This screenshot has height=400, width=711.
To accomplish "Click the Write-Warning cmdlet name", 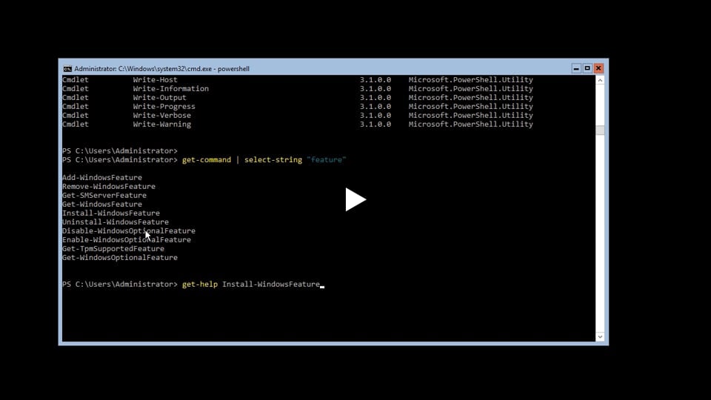I will (x=162, y=124).
